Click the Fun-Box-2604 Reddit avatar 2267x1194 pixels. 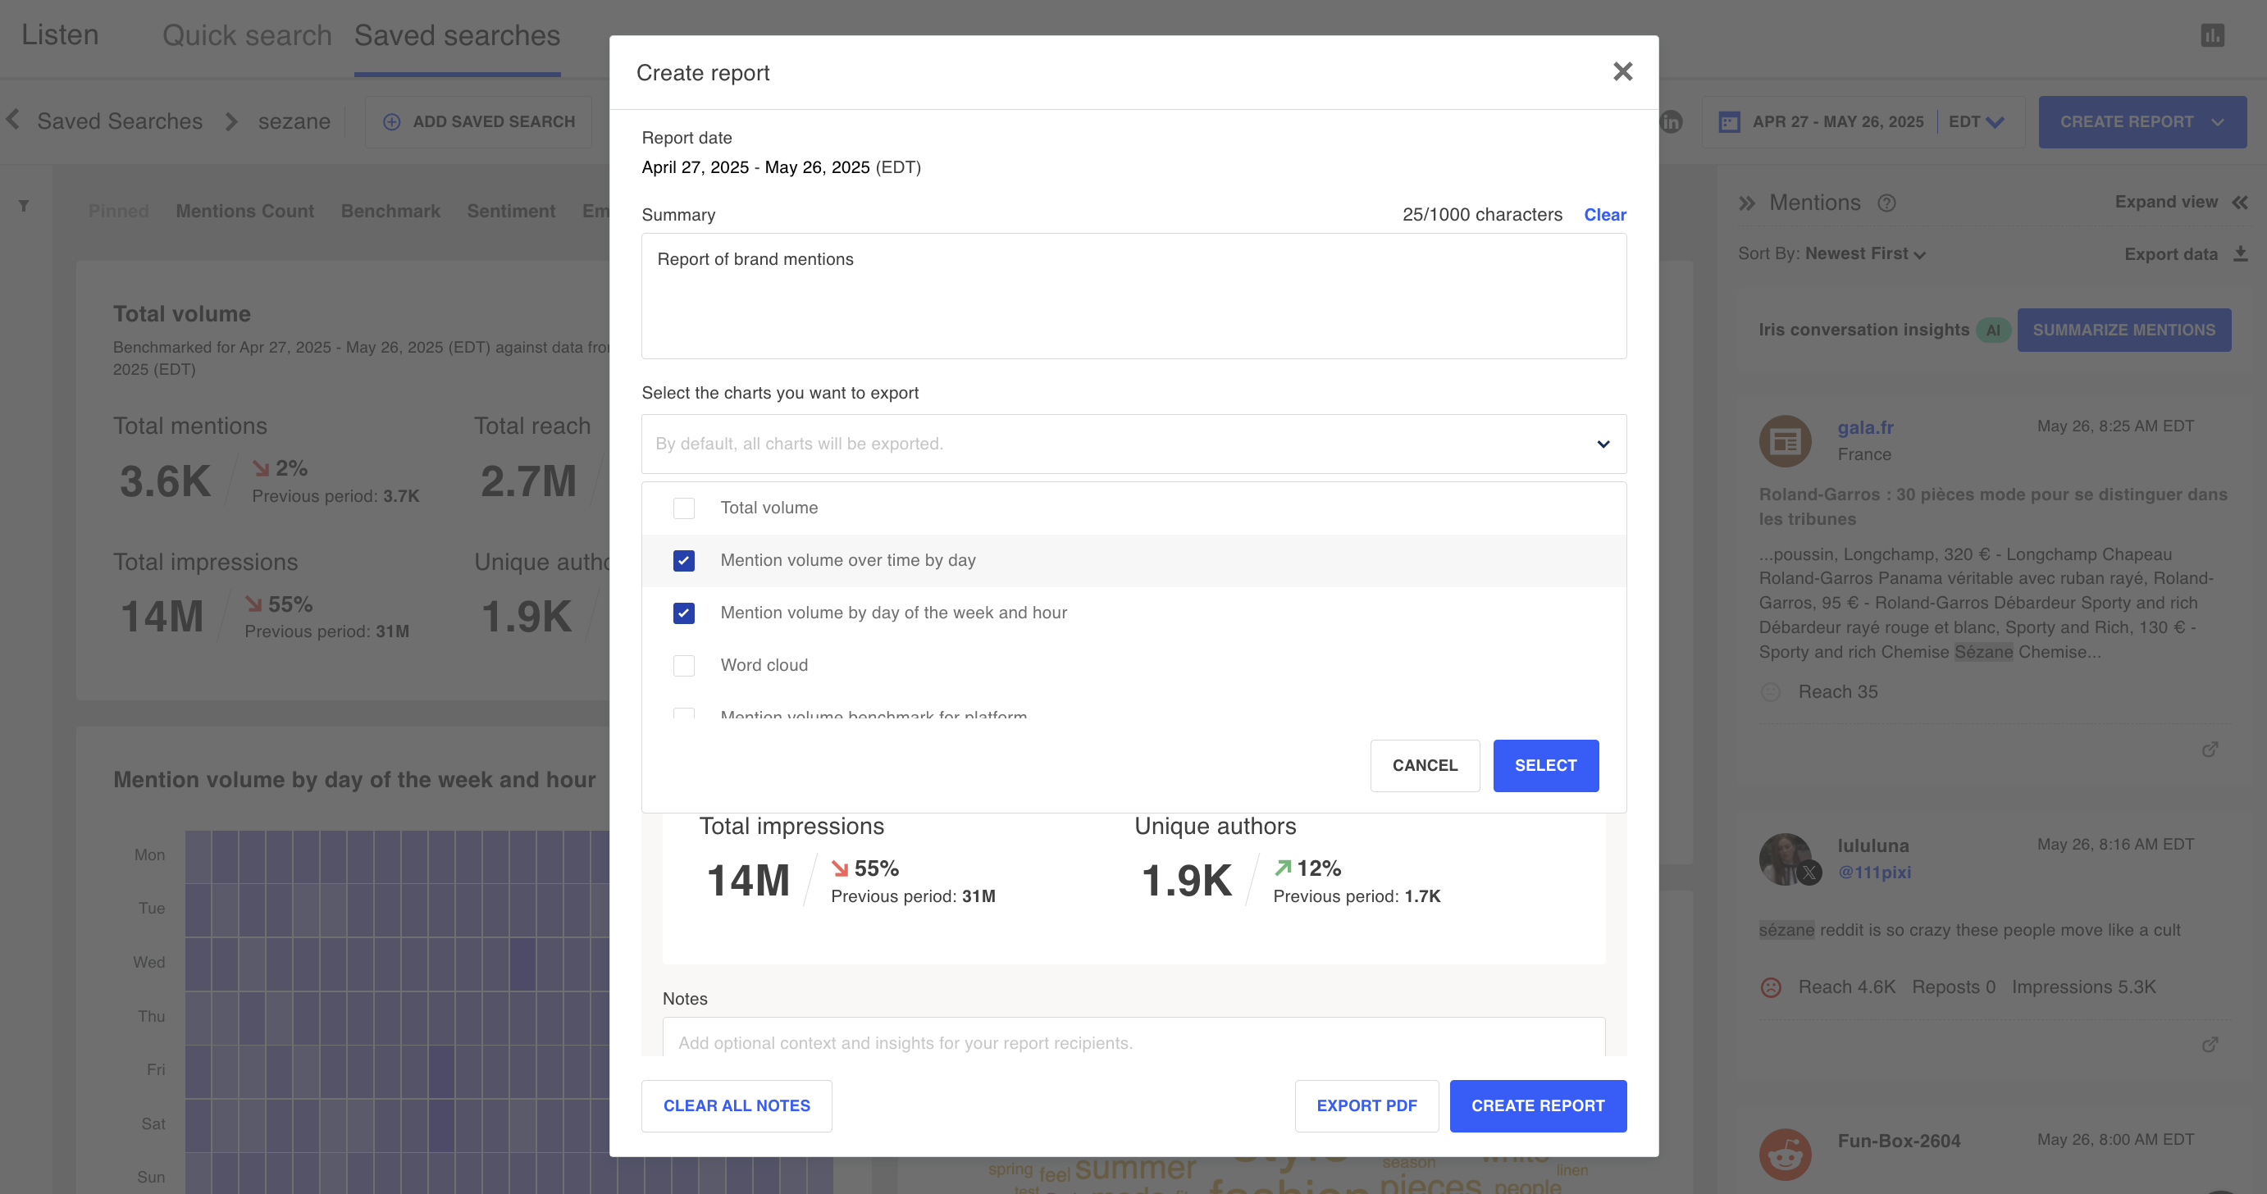coord(1785,1154)
